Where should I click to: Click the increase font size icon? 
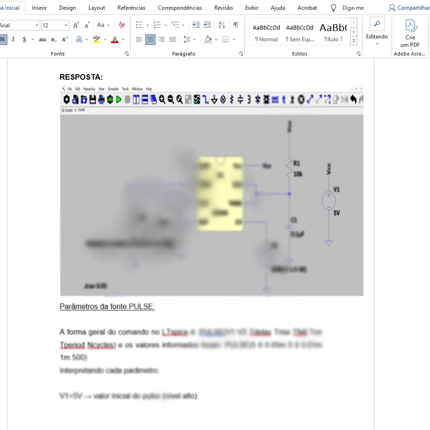pos(76,25)
